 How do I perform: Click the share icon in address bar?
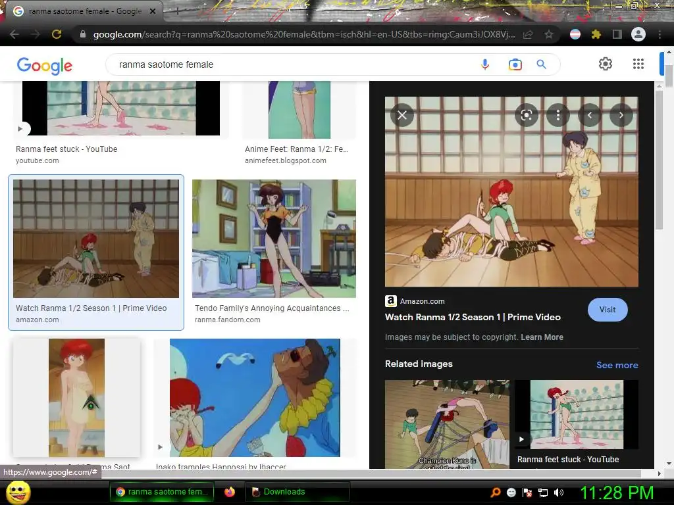tap(528, 34)
